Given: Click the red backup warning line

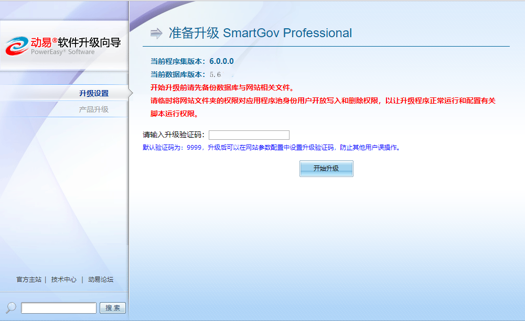Looking at the screenshot, I should (x=222, y=87).
